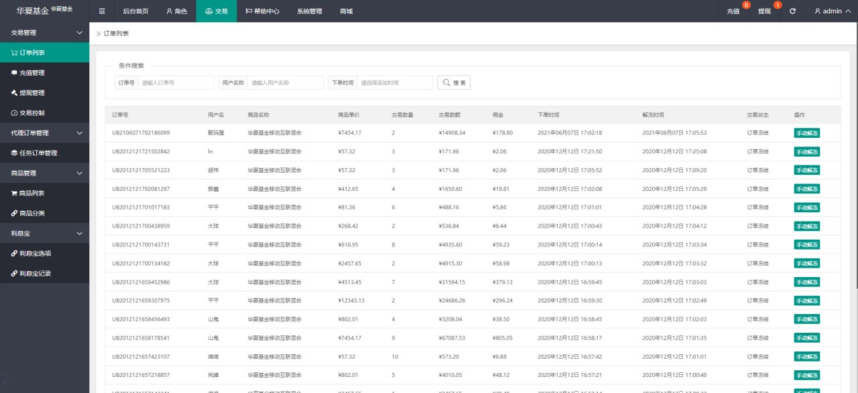
Task: Click 手动解冻 for order UB2012121700134182
Action: pyautogui.click(x=807, y=263)
